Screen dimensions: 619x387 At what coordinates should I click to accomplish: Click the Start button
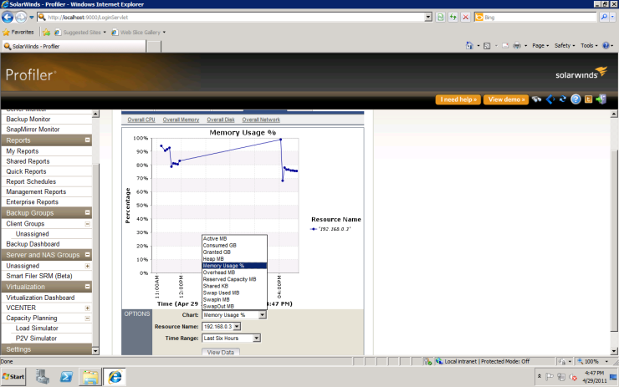click(13, 377)
